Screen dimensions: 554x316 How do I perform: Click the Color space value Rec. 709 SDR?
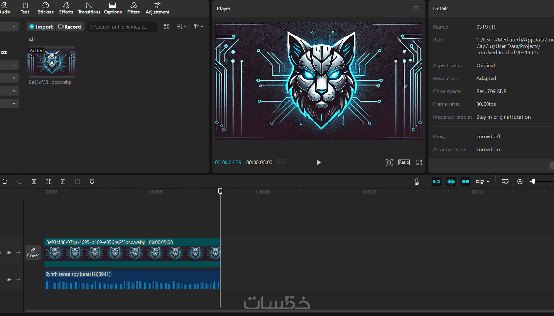(x=492, y=91)
